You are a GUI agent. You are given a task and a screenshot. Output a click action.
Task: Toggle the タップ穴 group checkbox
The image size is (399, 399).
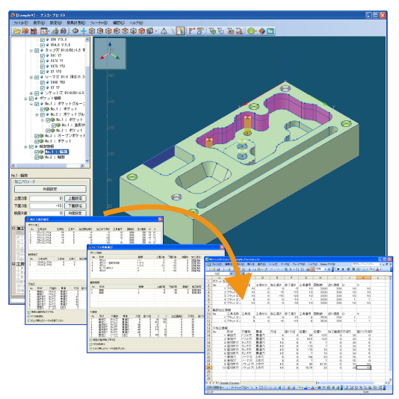[x=37, y=50]
